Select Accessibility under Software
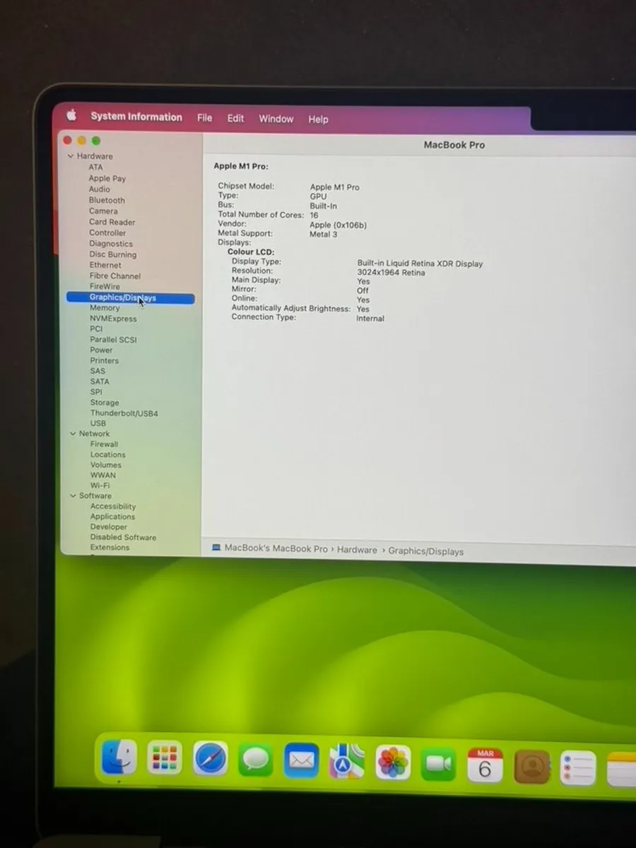This screenshot has width=636, height=848. tap(113, 506)
